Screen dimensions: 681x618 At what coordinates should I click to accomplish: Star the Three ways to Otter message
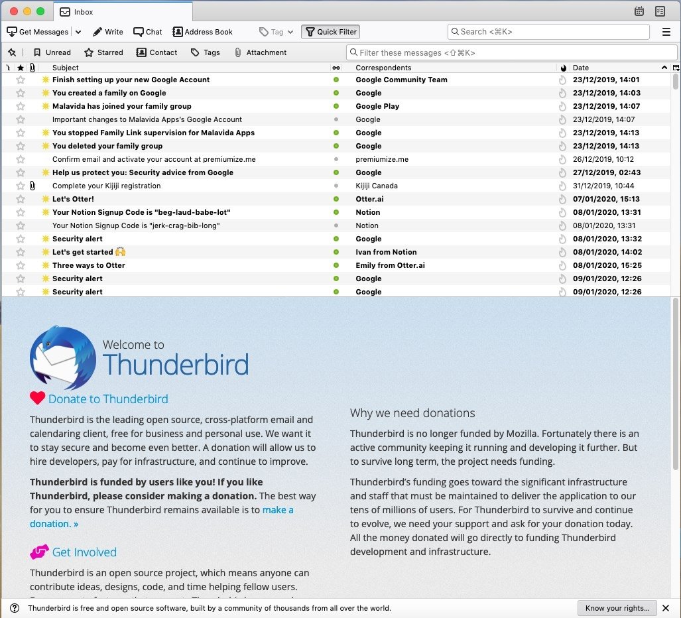click(x=21, y=265)
